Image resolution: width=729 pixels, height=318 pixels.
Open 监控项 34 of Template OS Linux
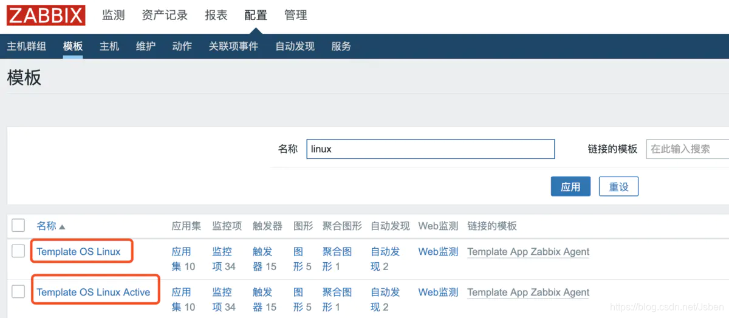point(224,259)
